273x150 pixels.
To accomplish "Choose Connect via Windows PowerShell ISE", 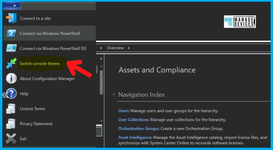I will (x=53, y=48).
